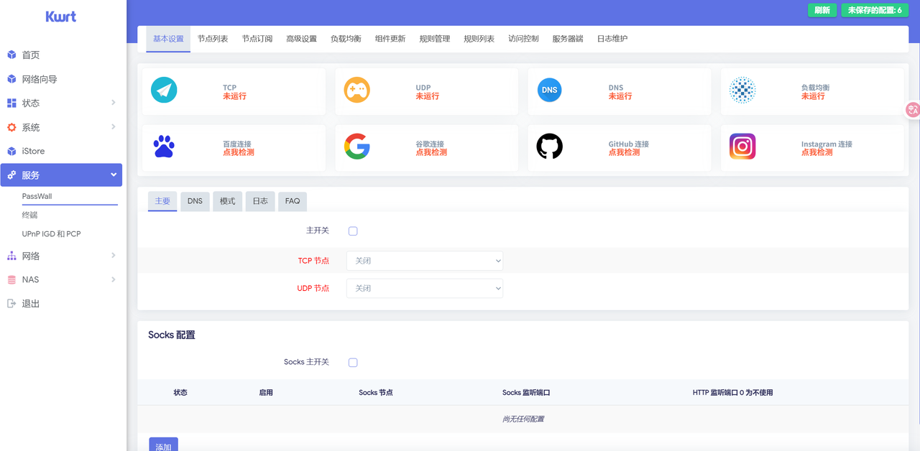
Task: Click the Instagram icon on the connection card
Action: click(x=742, y=147)
